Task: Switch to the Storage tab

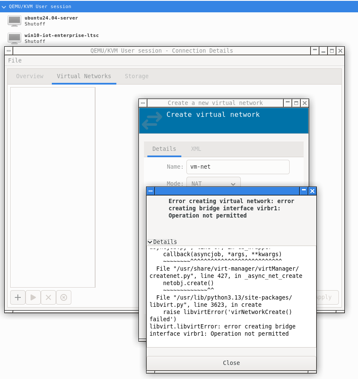Action: coord(136,76)
